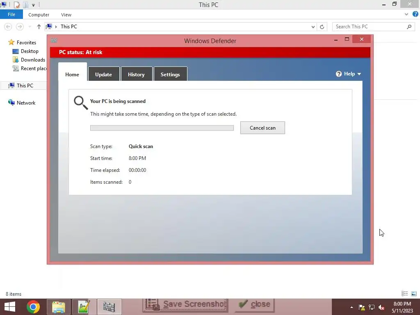Minimize the Windows Defender window
This screenshot has height=315, width=420.
pyautogui.click(x=336, y=40)
